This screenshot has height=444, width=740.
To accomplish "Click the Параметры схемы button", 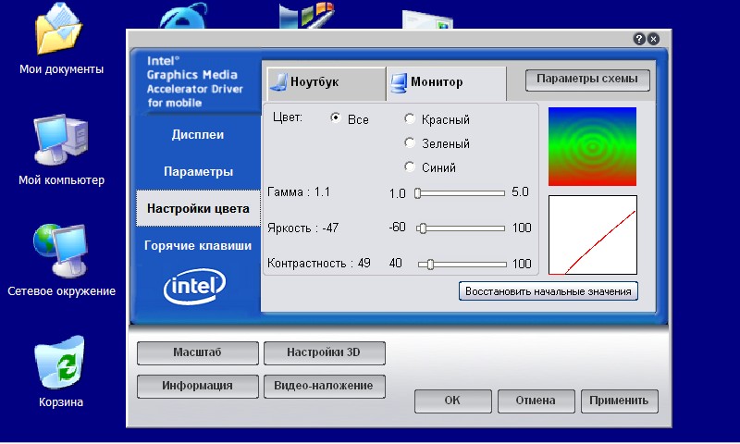I will (587, 80).
